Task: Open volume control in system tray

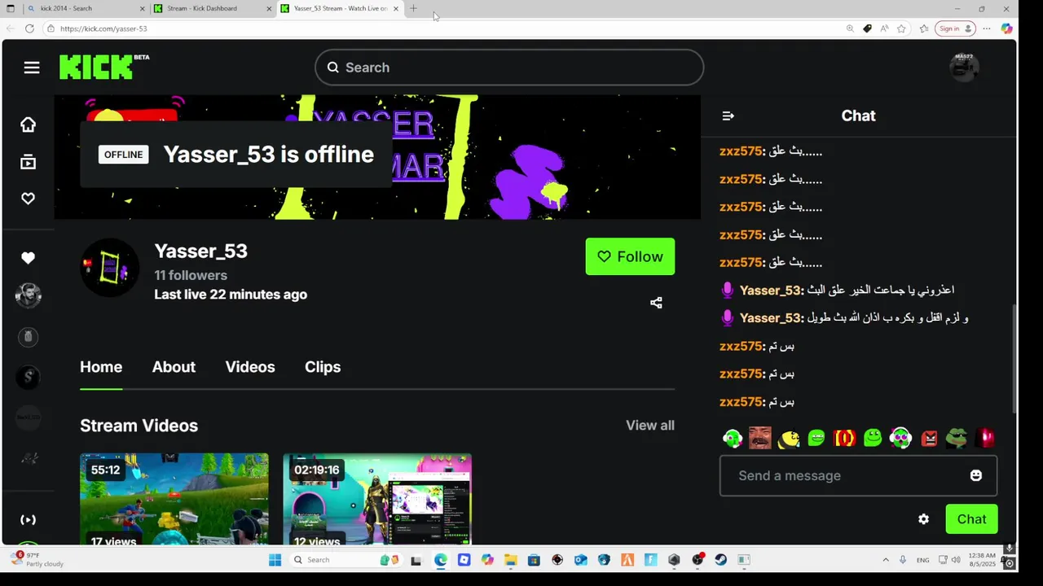Action: click(955, 560)
